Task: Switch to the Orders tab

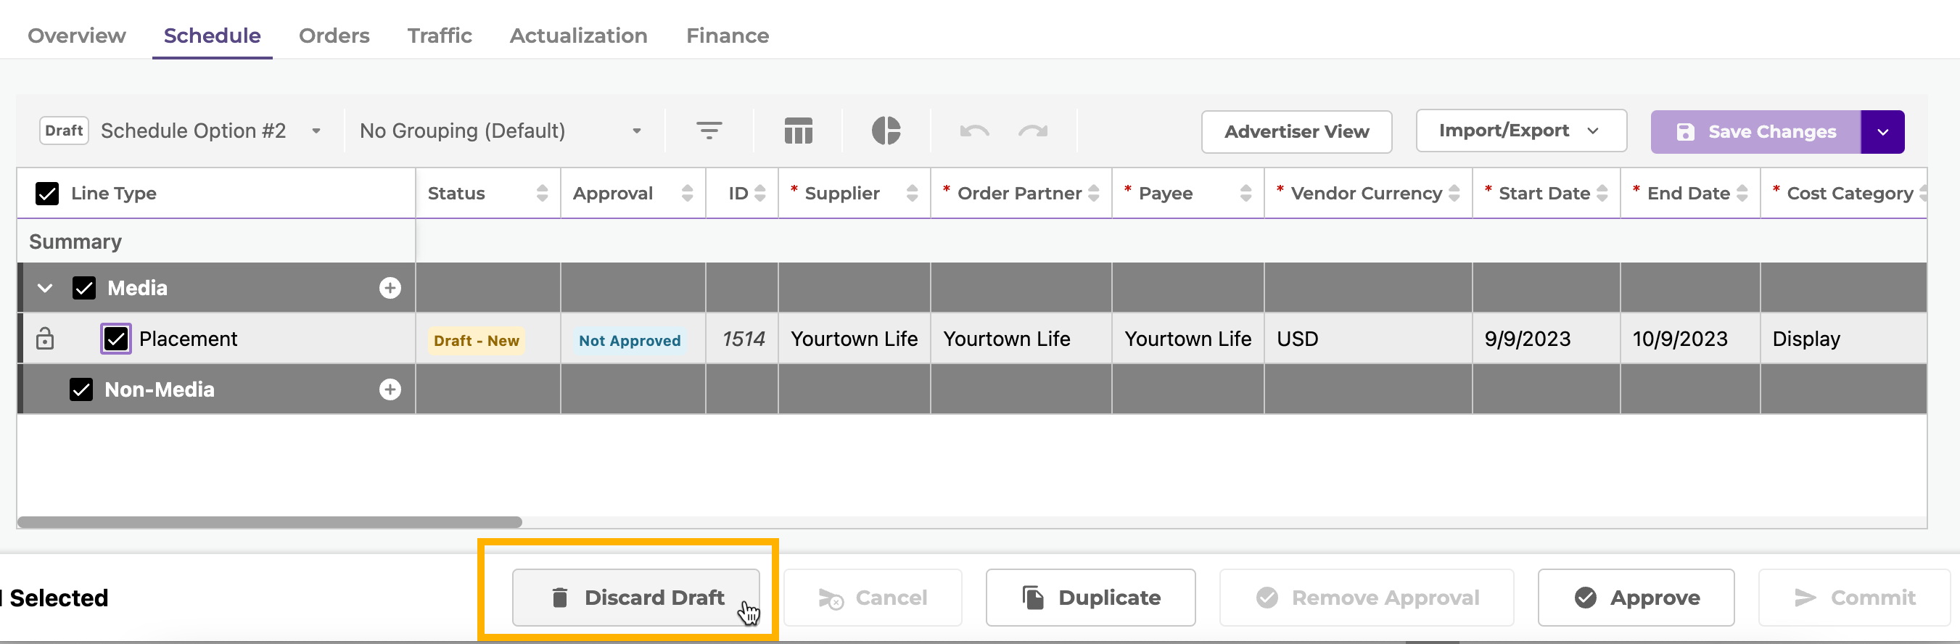Action: [x=333, y=36]
